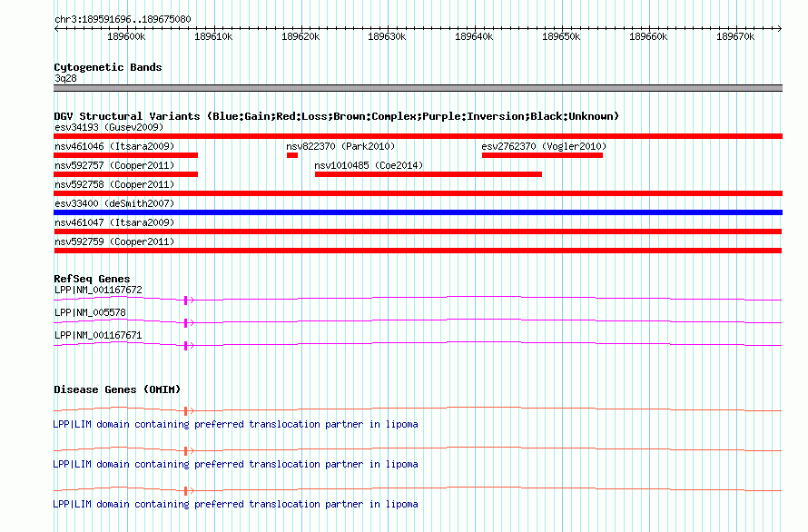Click the LPP|NM_005578 transcript label
808x532 pixels.
click(x=90, y=312)
